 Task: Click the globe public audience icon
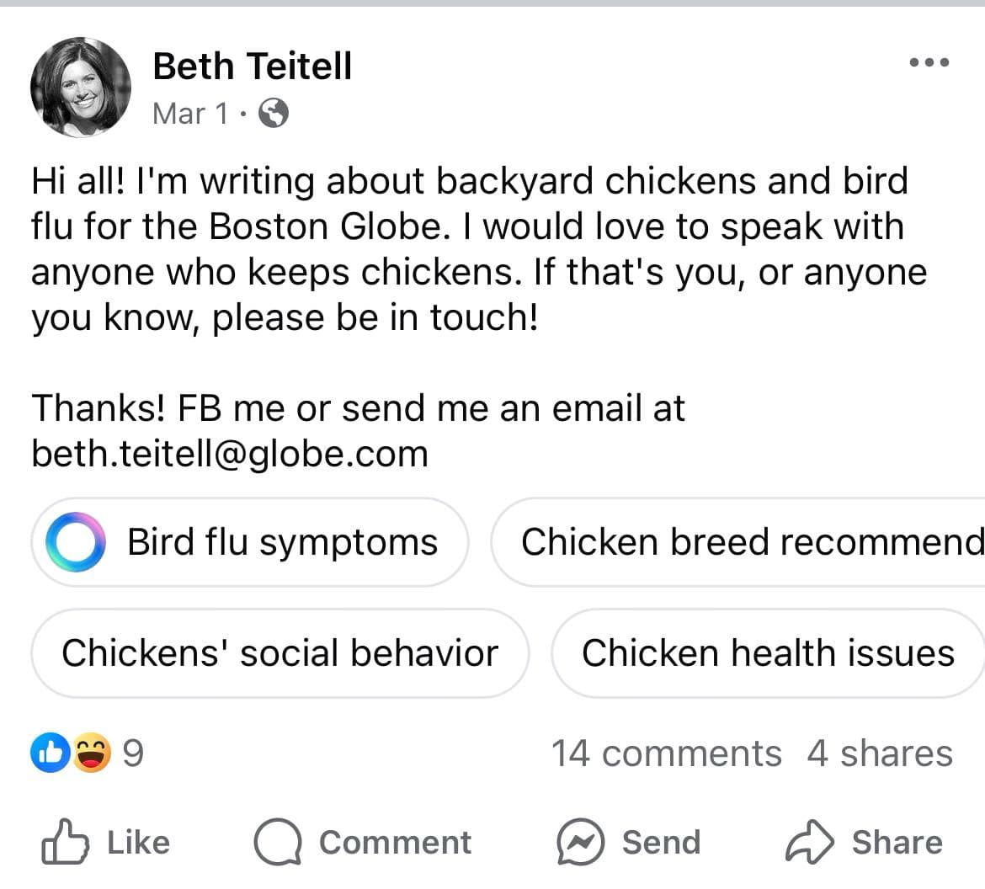coord(274,114)
